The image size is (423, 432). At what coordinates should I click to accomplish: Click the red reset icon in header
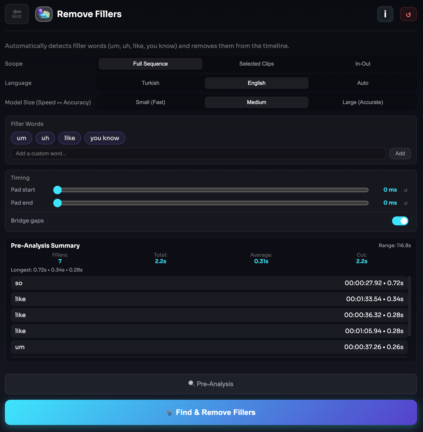click(x=408, y=14)
